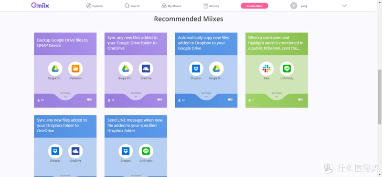382x177 pixels.
Task: Click the Google Drive icon in the Backup to QNAP card
Action: tap(55, 69)
